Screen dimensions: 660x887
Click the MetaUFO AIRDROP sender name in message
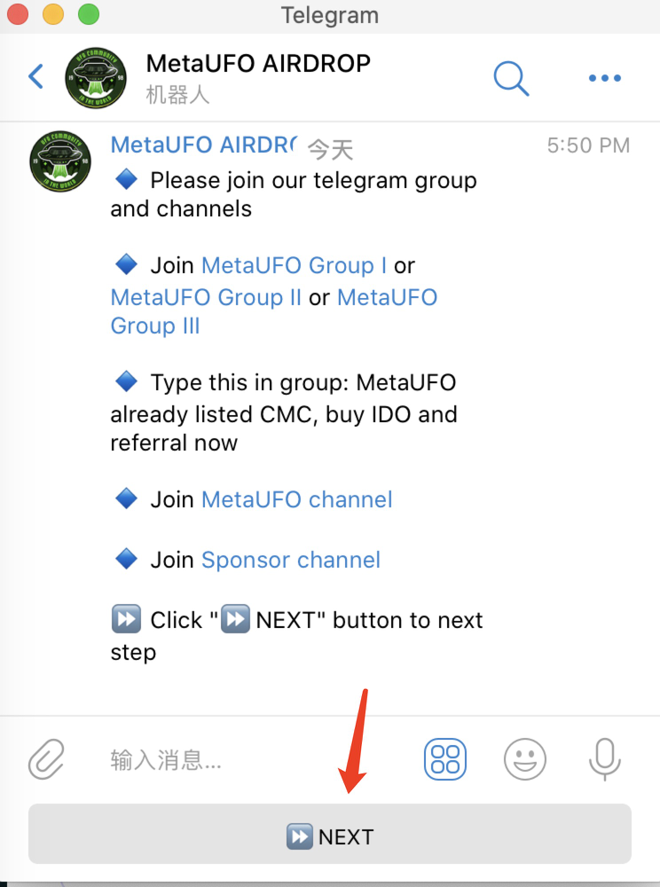tap(202, 145)
